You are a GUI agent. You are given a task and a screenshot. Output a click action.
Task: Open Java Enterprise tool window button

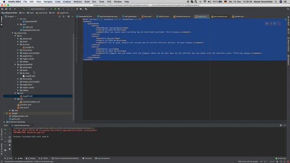[x=102, y=158]
